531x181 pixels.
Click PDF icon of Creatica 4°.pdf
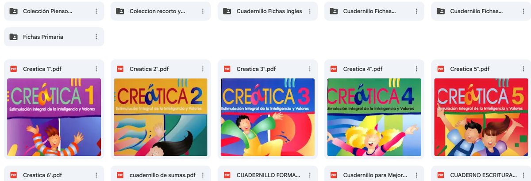click(334, 69)
